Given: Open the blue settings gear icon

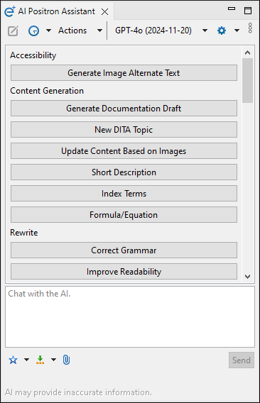Looking at the screenshot, I should coord(222,31).
